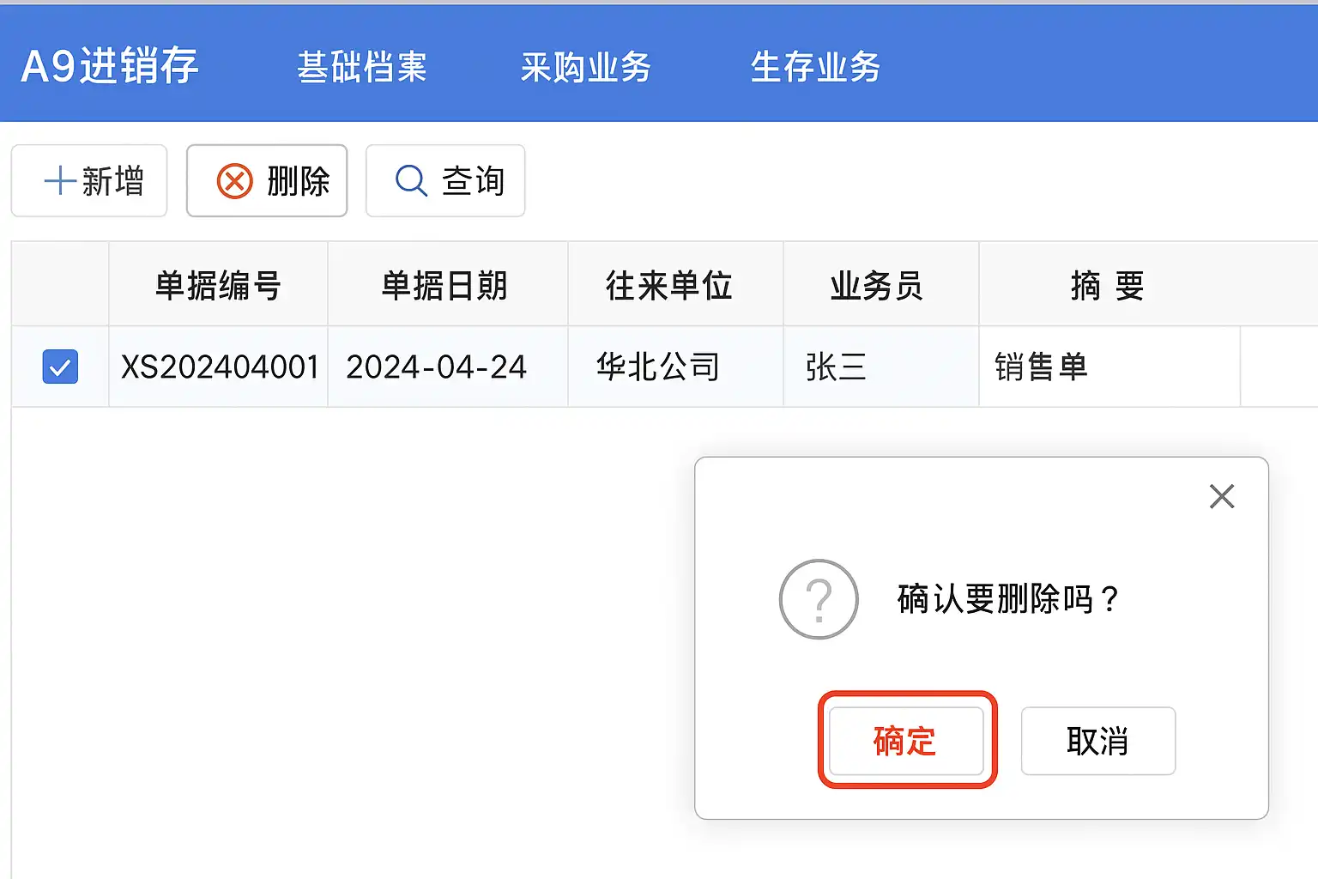Uncheck the XS202404001 row checkbox
Screen dimensions: 1318x879
60,367
